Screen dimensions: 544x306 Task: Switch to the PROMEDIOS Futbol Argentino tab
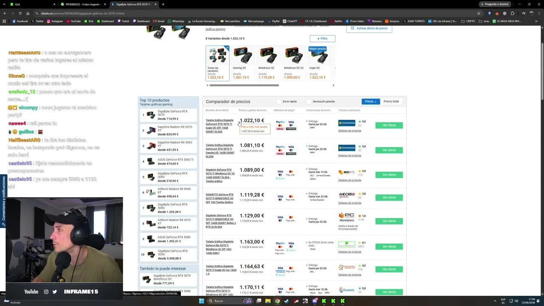tap(83, 4)
